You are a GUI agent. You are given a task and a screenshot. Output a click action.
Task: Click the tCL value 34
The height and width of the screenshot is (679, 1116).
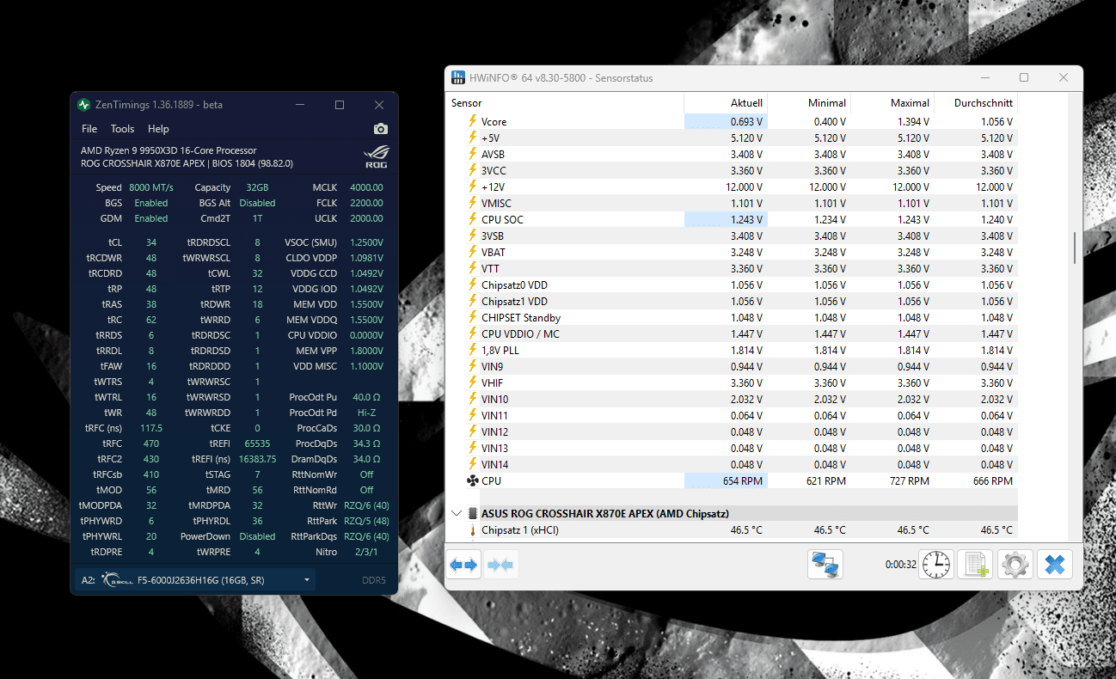click(151, 242)
